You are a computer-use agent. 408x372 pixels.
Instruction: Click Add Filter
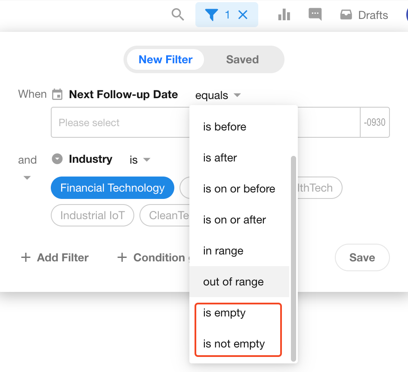[55, 257]
